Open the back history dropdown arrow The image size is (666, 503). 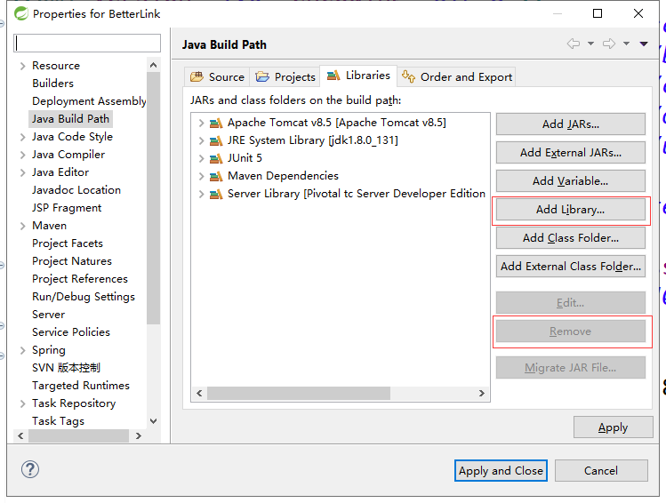(590, 44)
